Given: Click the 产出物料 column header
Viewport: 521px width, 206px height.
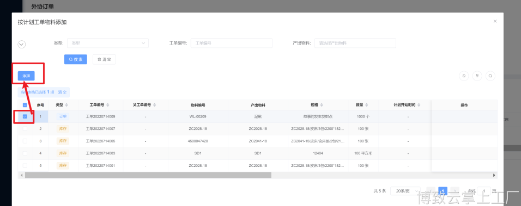Looking at the screenshot, I should [258, 105].
